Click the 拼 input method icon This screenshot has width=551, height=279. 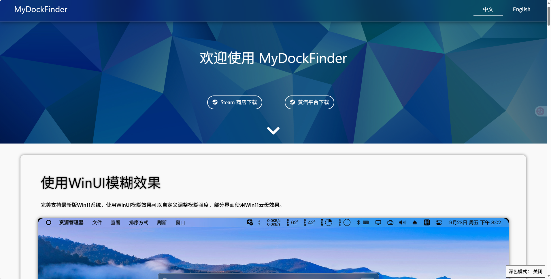[x=427, y=222]
